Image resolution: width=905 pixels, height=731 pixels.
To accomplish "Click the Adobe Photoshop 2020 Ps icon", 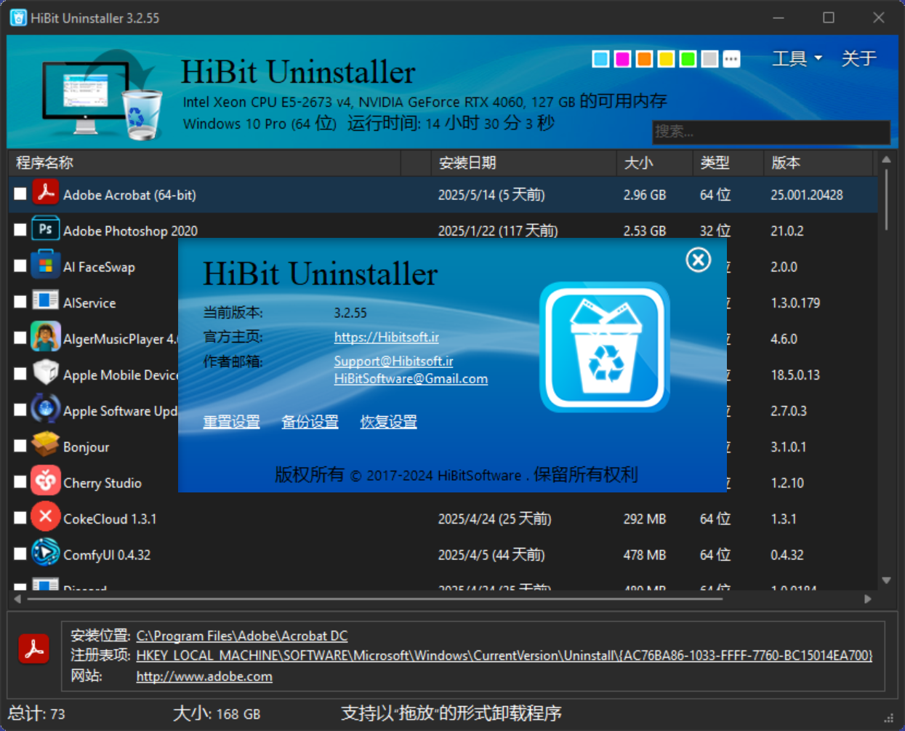I will pos(46,230).
